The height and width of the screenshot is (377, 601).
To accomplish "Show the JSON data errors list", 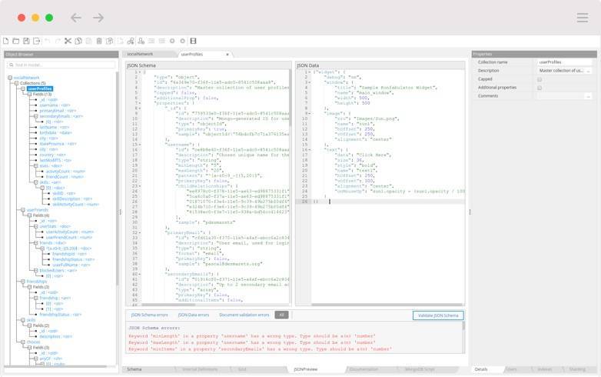I will click(x=192, y=315).
